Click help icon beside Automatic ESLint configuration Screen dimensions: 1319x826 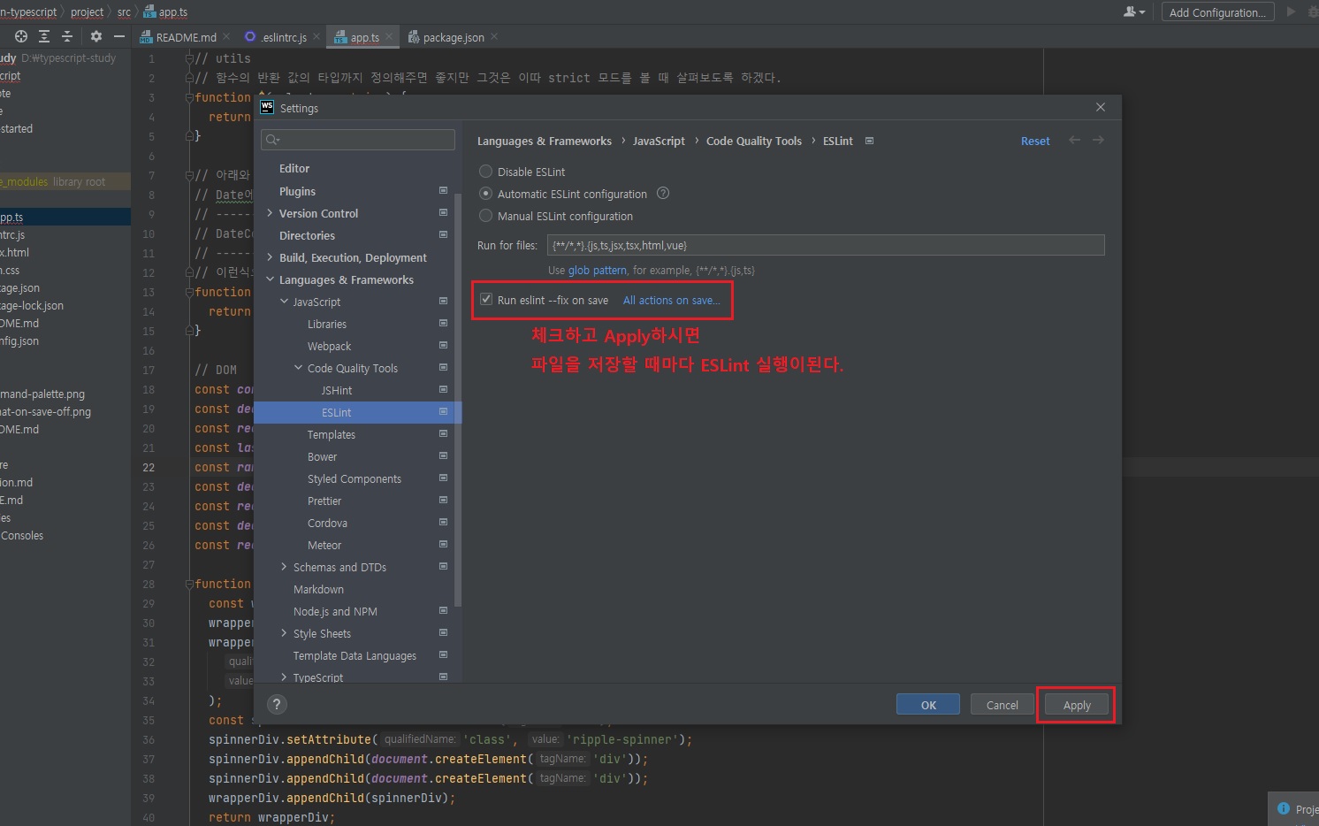(x=663, y=194)
